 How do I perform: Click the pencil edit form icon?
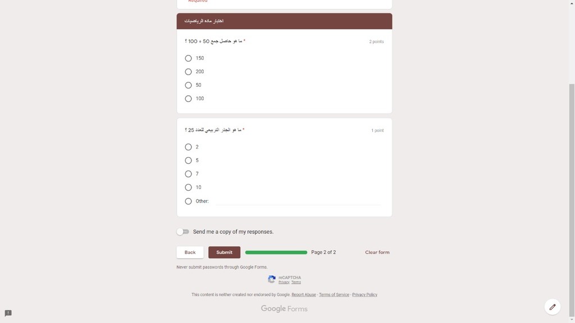[553, 307]
